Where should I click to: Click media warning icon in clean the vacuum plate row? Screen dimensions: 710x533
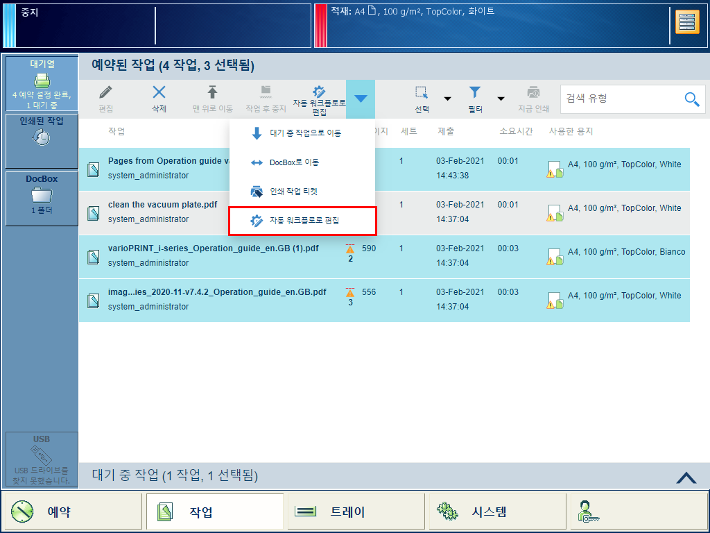click(555, 213)
